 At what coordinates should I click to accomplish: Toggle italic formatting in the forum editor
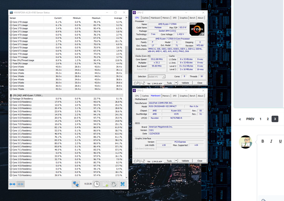(x=271, y=141)
